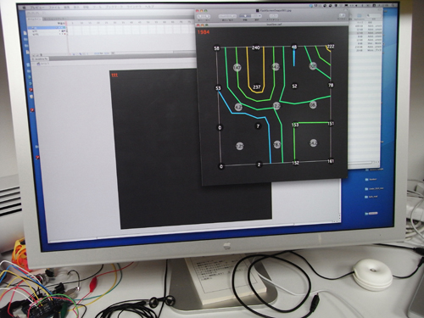Click the node labeled 58
The width and height of the screenshot is (424, 318).
pyautogui.click(x=216, y=48)
